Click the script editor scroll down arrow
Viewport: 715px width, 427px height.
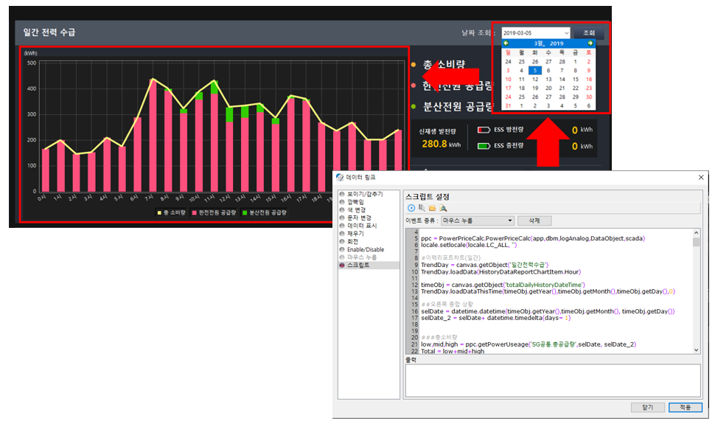coord(696,350)
